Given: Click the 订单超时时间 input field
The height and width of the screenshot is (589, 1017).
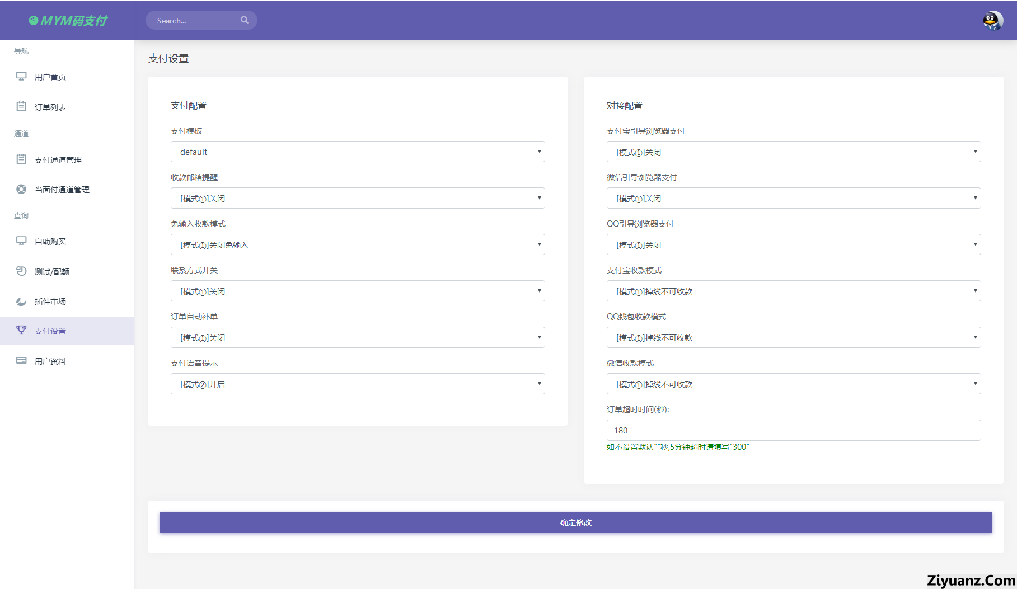Looking at the screenshot, I should tap(793, 430).
